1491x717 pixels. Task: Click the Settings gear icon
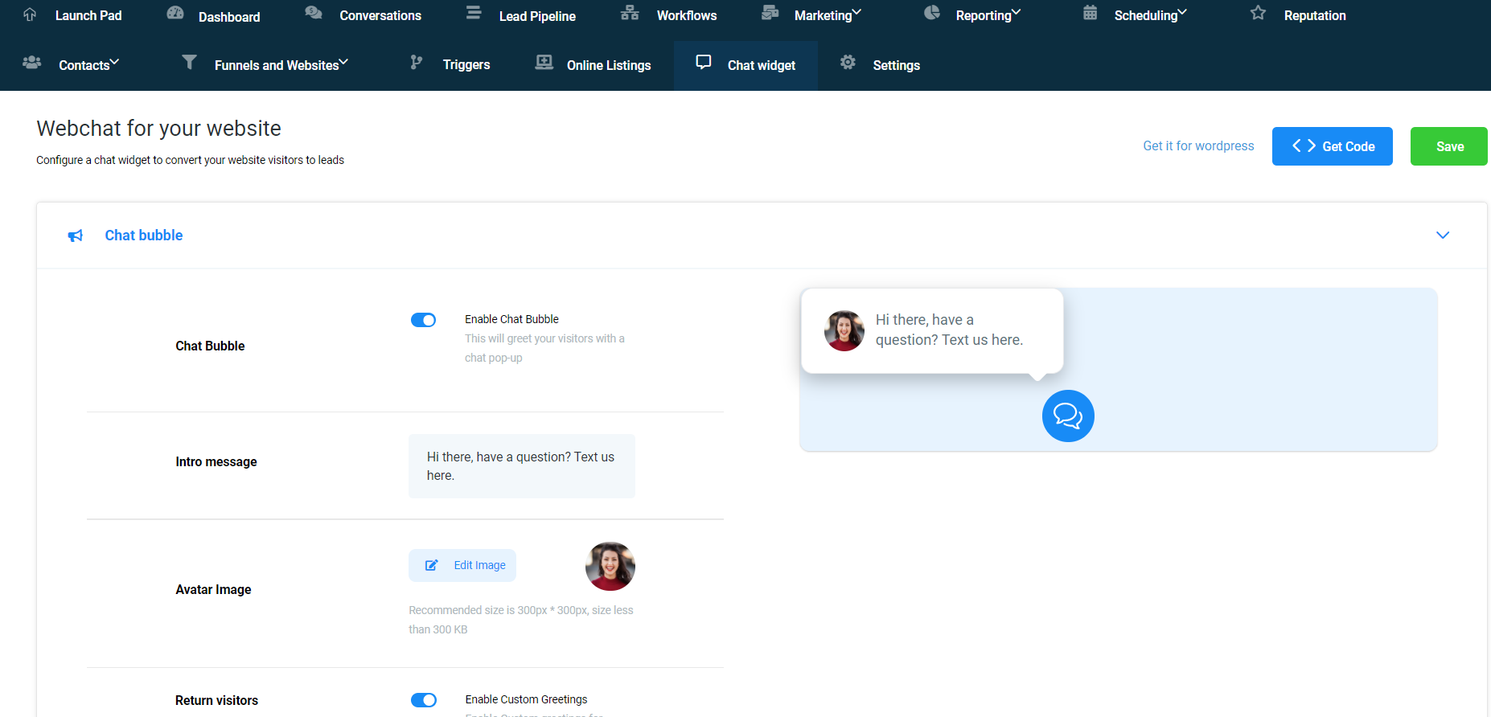(848, 62)
